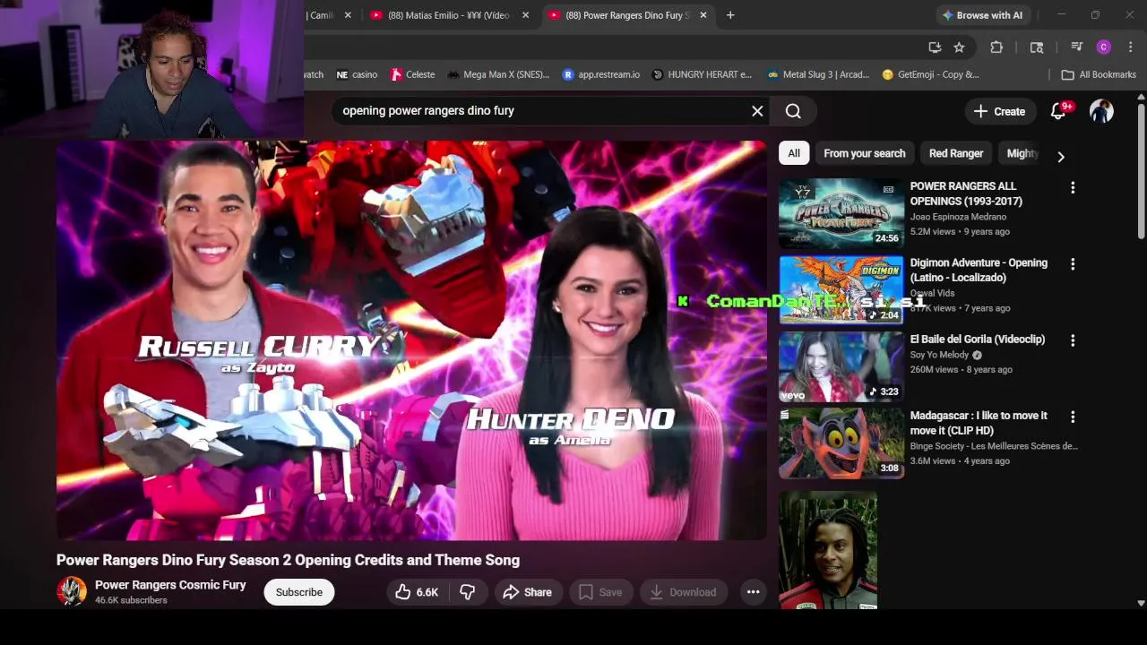Open Mega Man X (SNES) bookmark

point(498,74)
